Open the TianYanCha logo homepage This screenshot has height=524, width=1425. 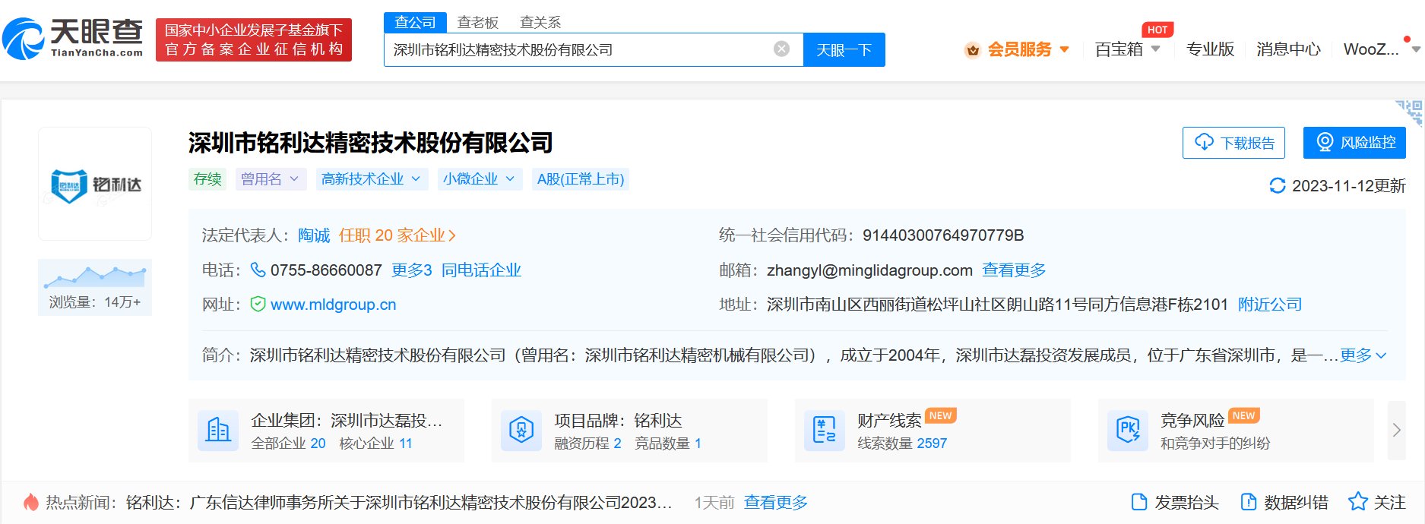click(73, 39)
